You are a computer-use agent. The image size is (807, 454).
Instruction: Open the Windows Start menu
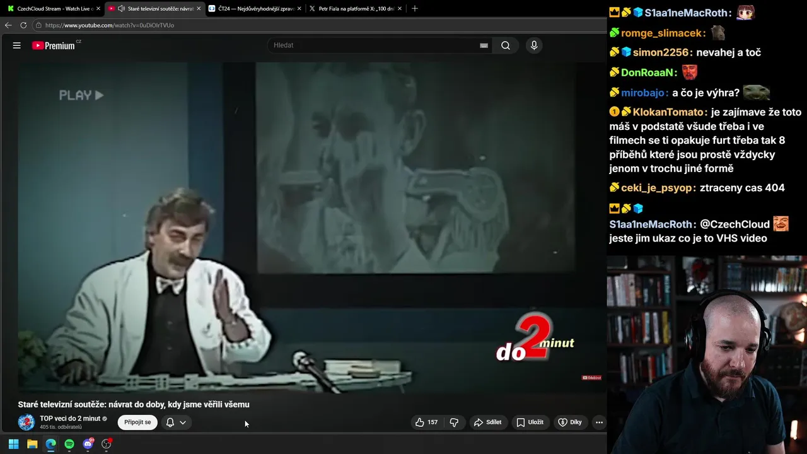[13, 444]
